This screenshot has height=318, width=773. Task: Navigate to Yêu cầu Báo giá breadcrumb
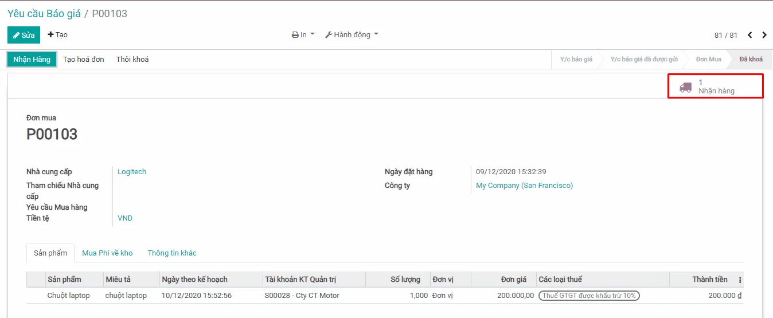pyautogui.click(x=44, y=14)
